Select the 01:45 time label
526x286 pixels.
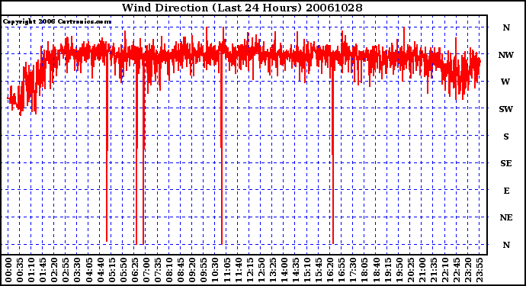point(43,270)
